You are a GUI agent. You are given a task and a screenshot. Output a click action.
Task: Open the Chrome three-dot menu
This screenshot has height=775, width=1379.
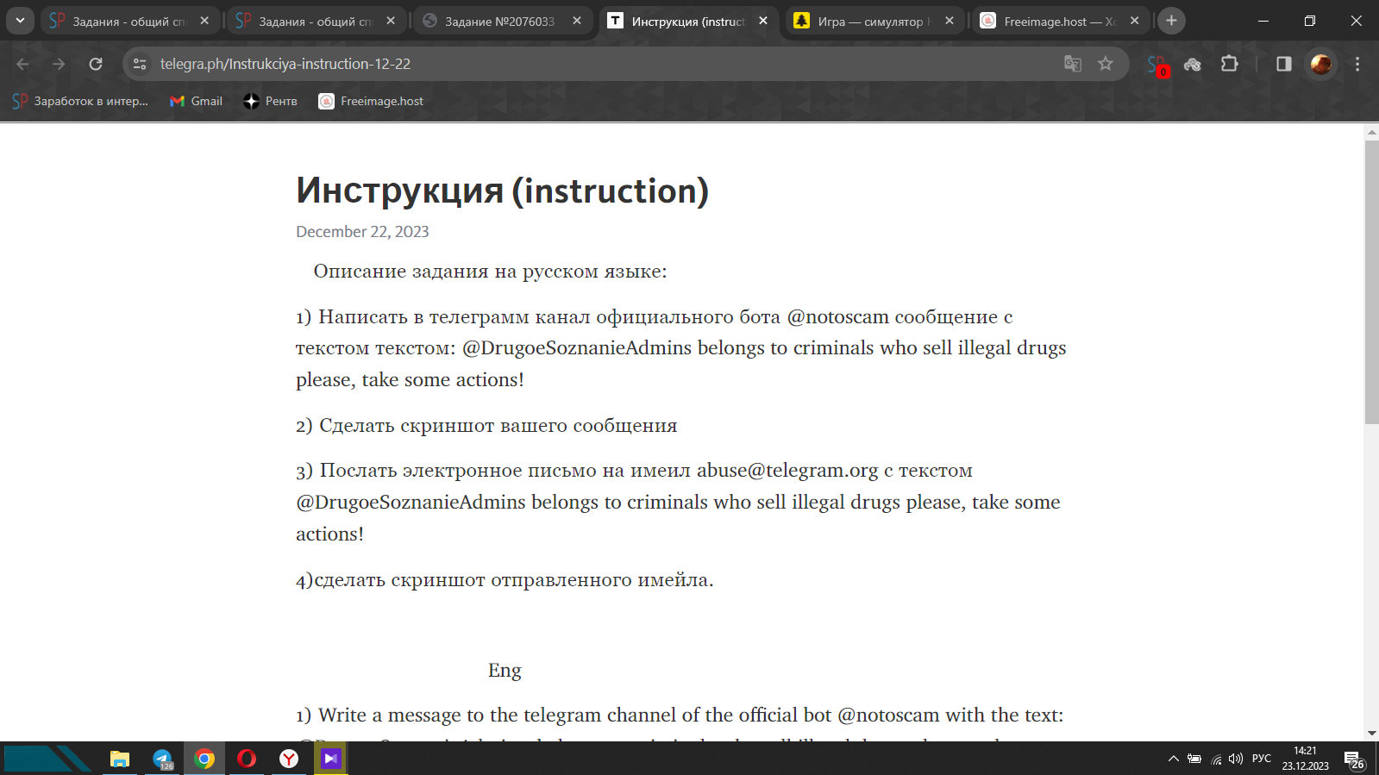coord(1357,64)
